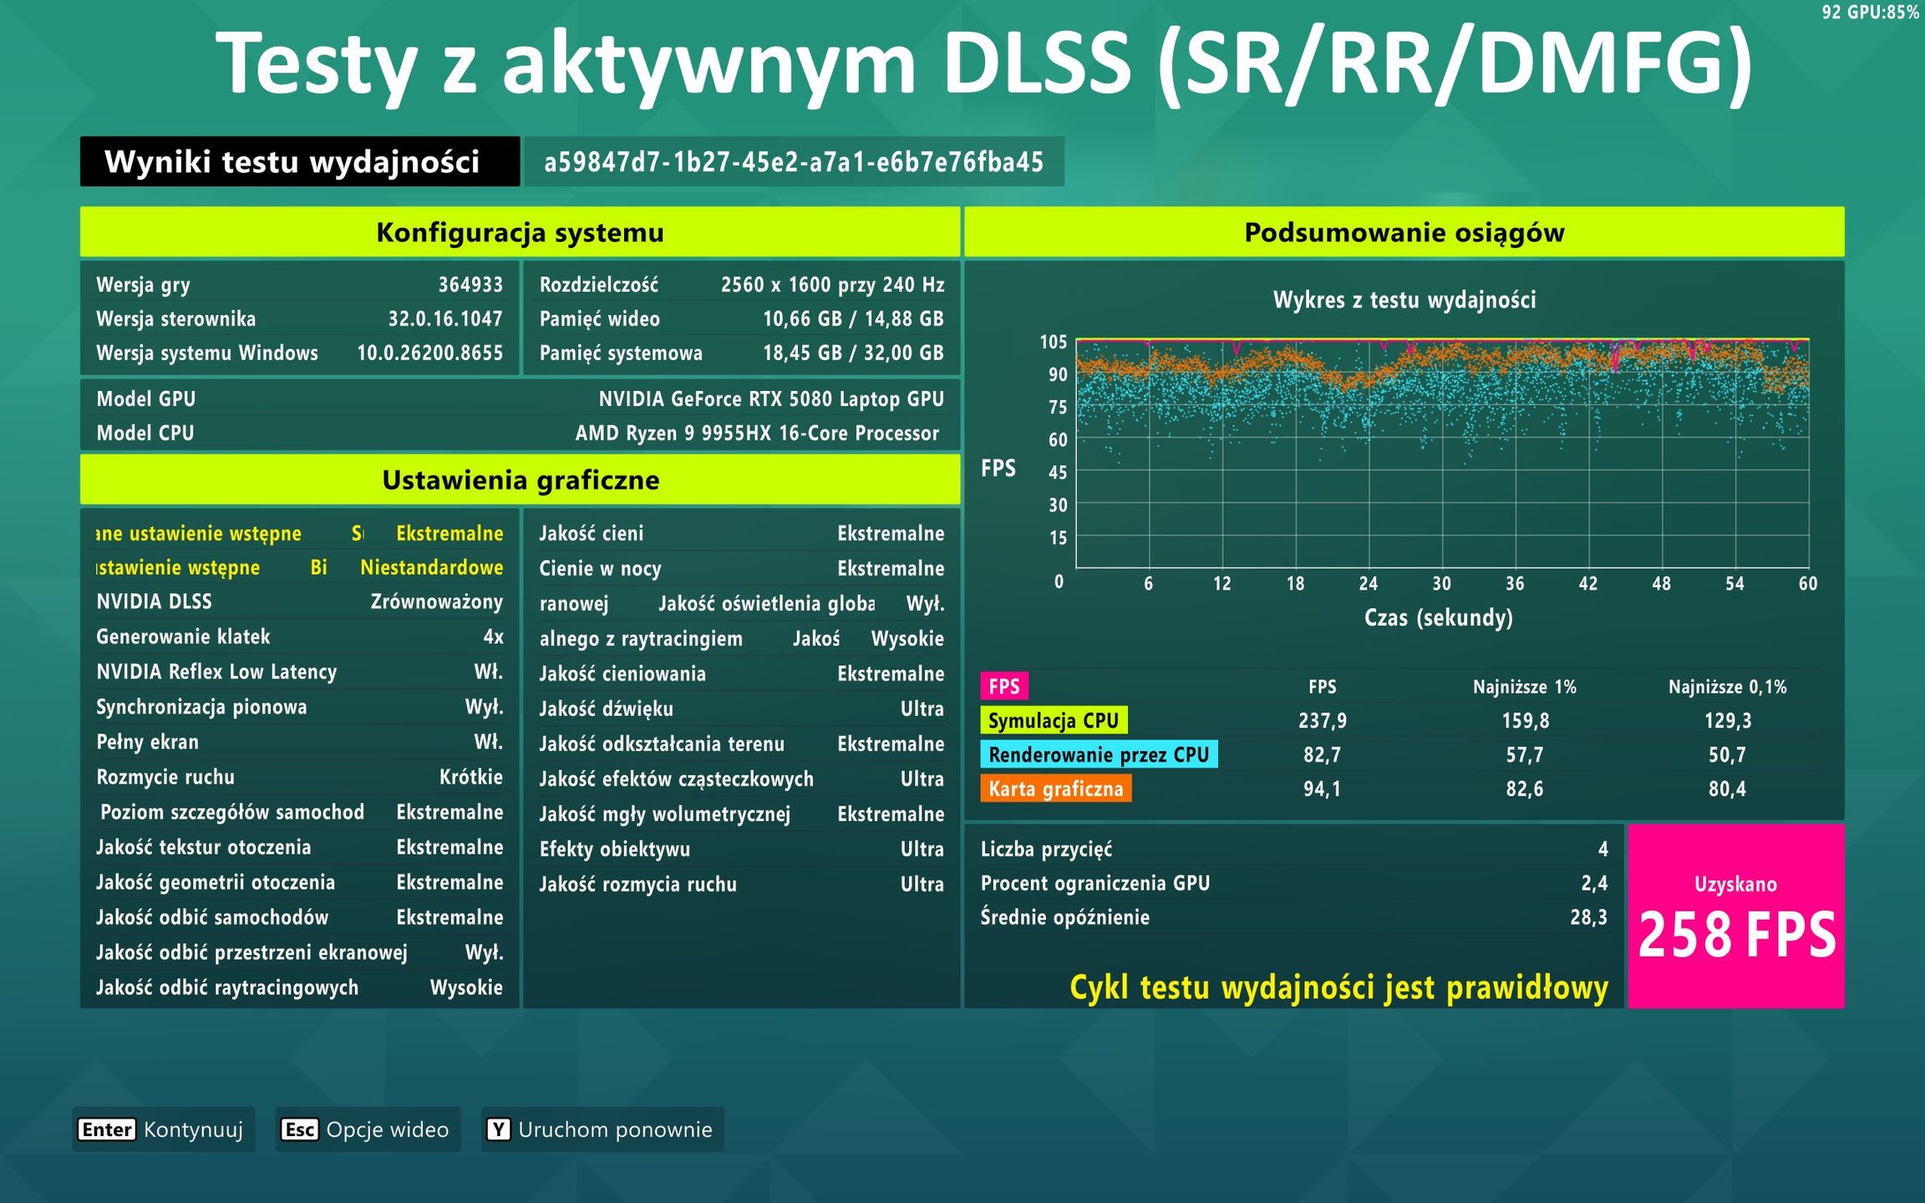Click the Jakość mgły wolumetrycznej row

(x=742, y=814)
